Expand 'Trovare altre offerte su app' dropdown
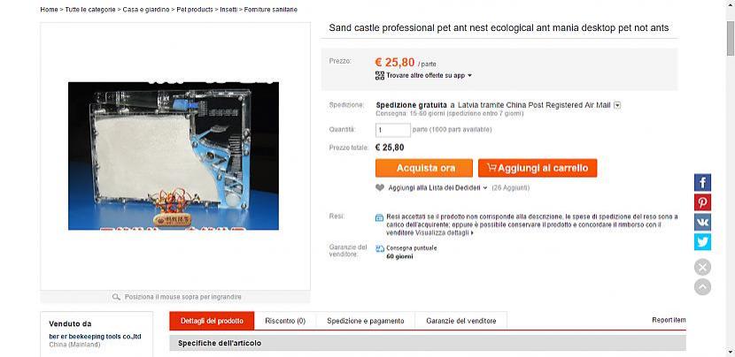 click(x=469, y=75)
